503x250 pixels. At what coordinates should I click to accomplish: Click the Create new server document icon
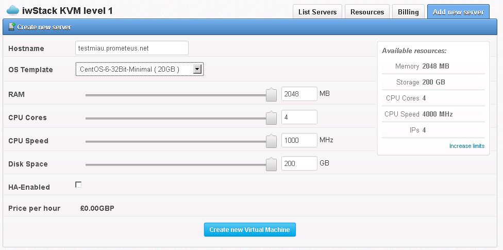coord(11,27)
